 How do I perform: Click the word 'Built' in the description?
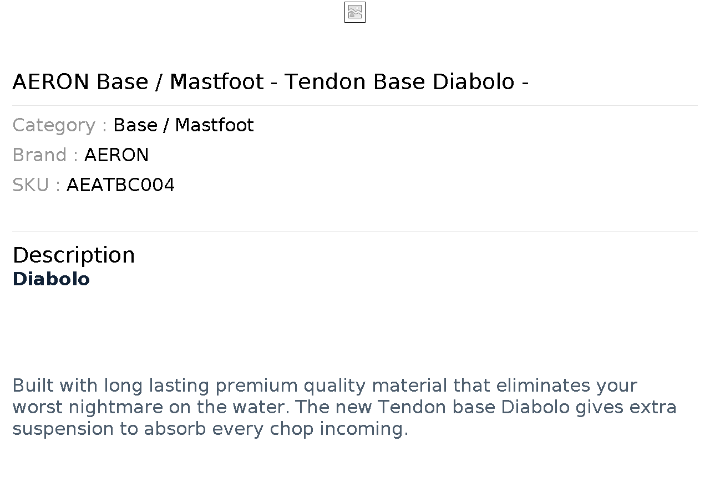(33, 385)
